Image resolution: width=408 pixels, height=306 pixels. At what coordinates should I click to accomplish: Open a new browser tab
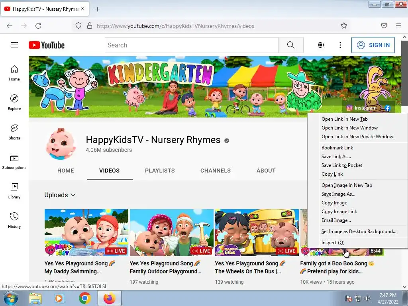click(97, 9)
